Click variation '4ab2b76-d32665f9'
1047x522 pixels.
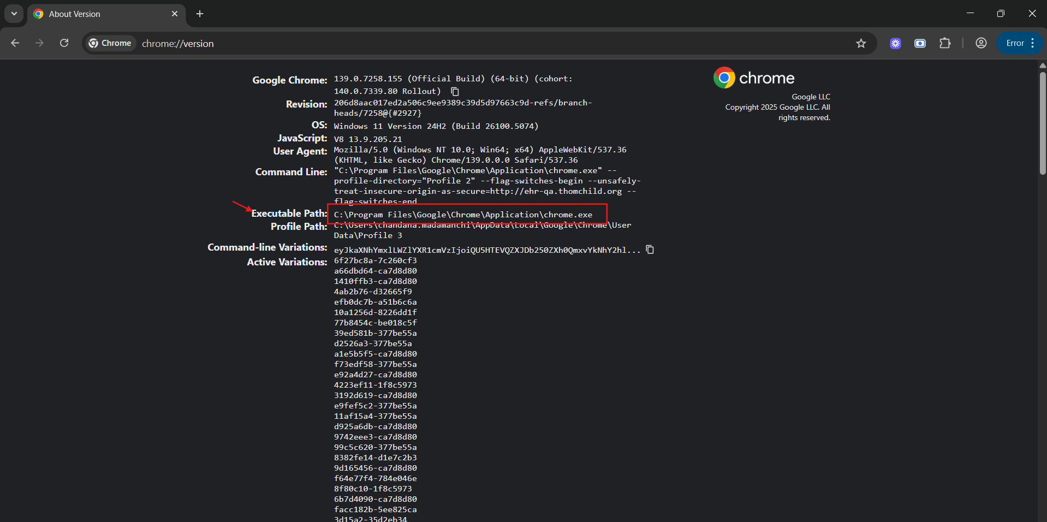pos(373,292)
